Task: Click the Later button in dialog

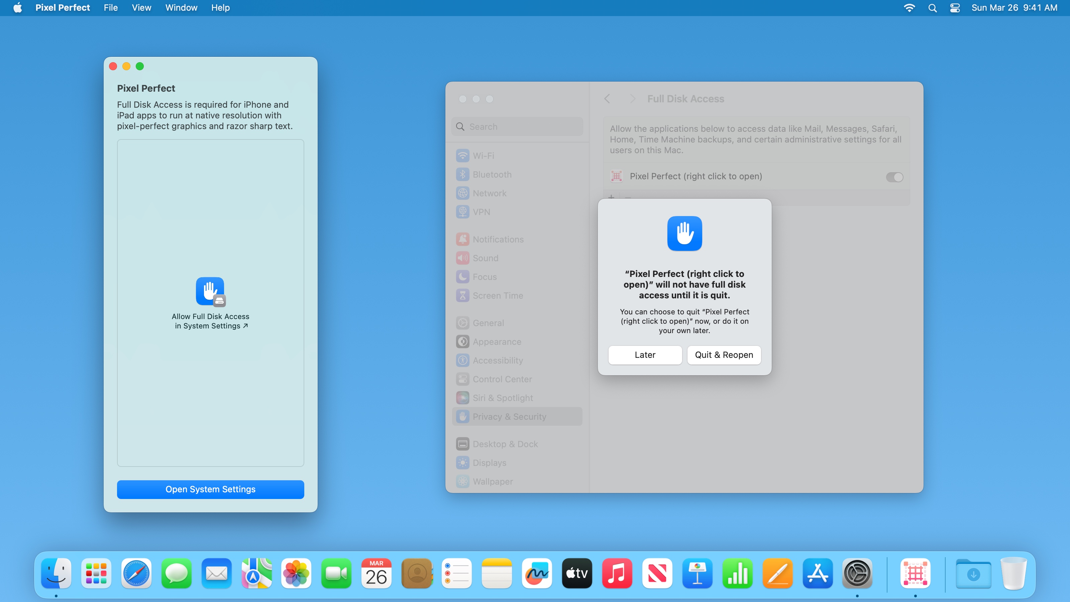Action: (x=645, y=355)
